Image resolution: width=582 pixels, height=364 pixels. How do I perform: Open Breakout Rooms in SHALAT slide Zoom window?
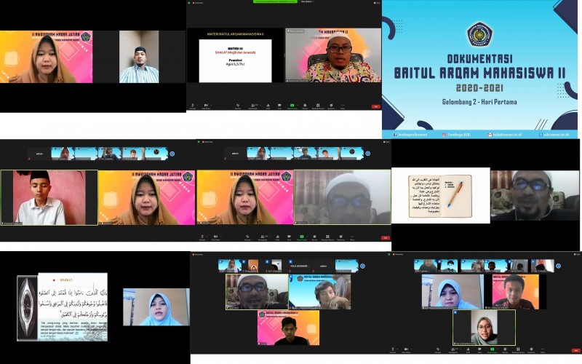pos(318,106)
